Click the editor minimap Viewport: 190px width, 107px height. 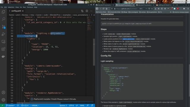tap(89, 24)
